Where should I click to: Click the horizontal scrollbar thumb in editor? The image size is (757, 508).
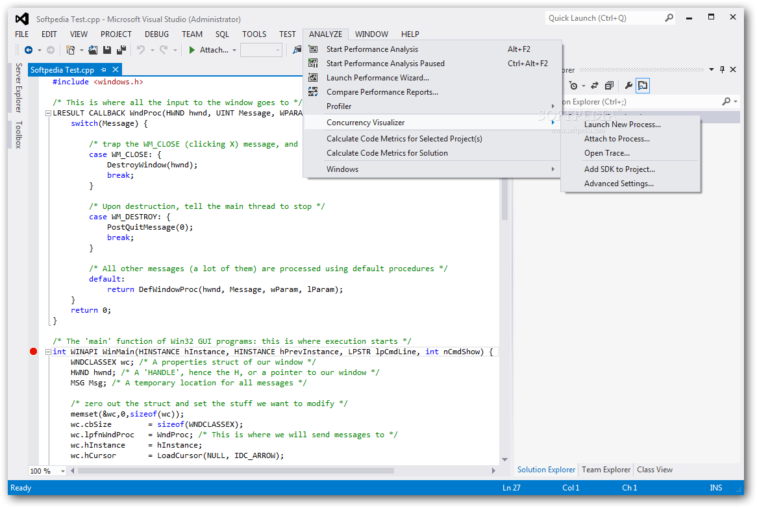[x=236, y=470]
